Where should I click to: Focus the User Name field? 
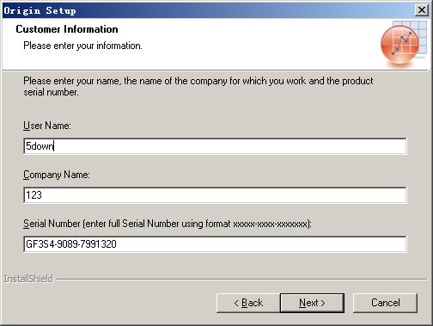215,146
